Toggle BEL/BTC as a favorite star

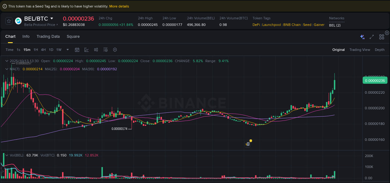point(8,21)
